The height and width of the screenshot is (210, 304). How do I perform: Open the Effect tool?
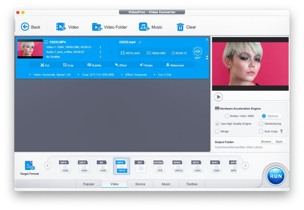(121, 65)
